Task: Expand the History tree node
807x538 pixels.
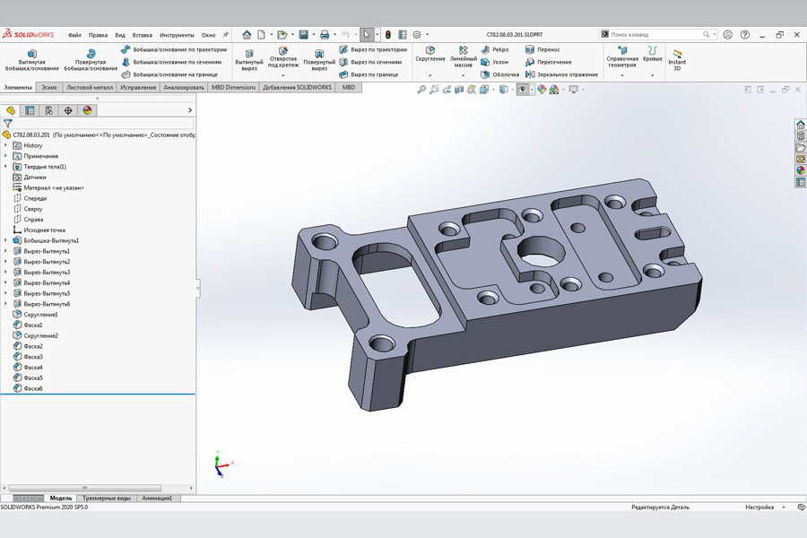Action: pos(5,145)
